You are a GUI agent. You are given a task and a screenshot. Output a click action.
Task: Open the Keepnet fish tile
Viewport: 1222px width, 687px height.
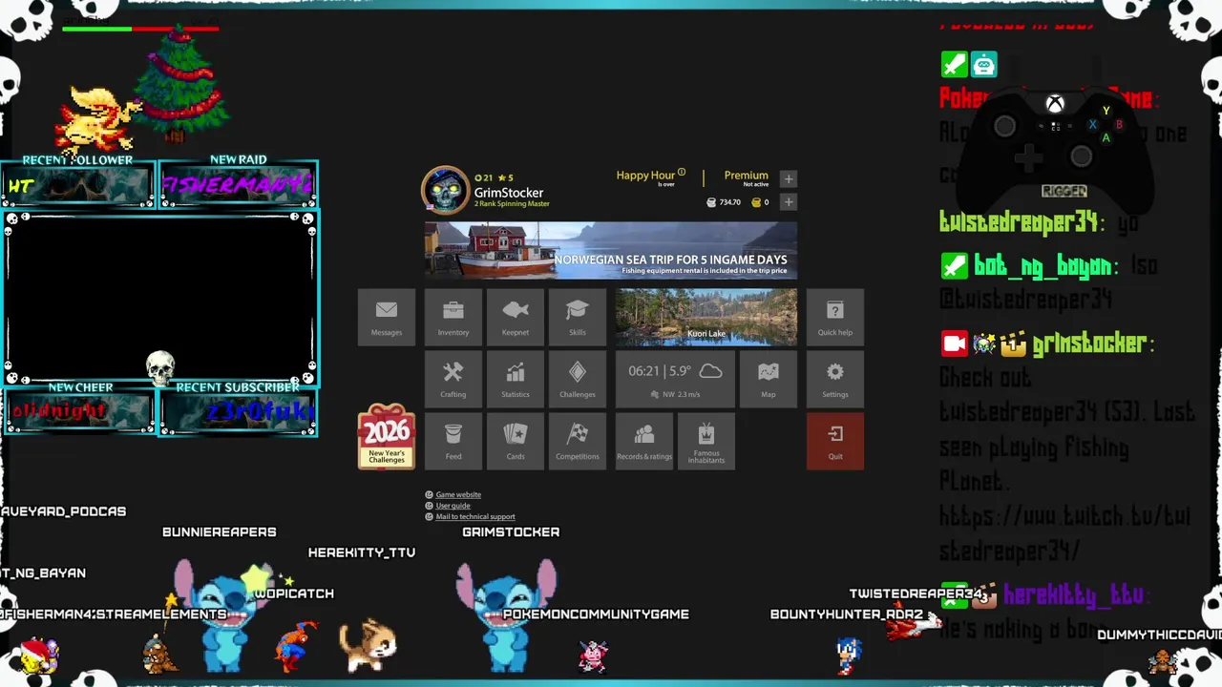(x=516, y=317)
